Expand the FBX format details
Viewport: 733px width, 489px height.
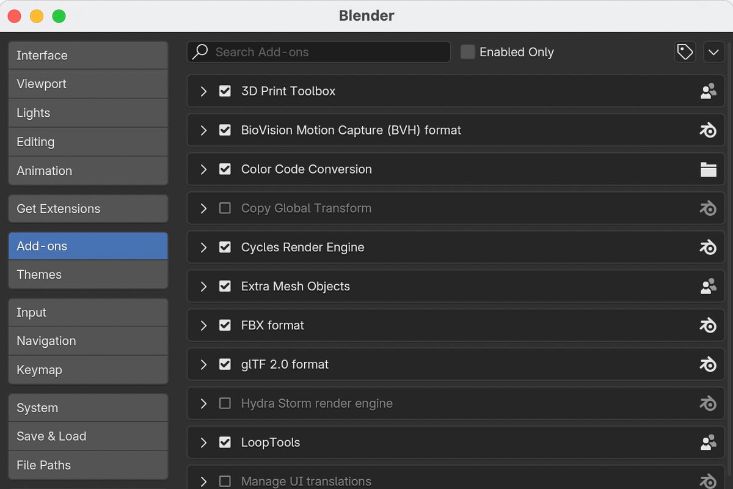(204, 326)
